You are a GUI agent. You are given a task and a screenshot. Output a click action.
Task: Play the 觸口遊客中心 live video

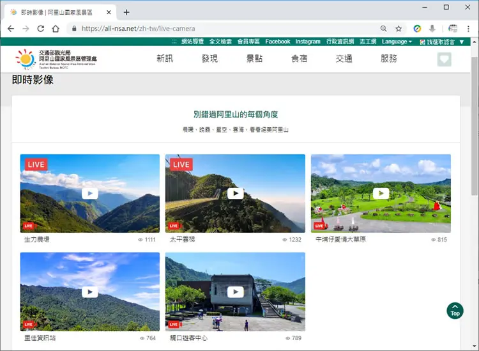pyautogui.click(x=235, y=292)
